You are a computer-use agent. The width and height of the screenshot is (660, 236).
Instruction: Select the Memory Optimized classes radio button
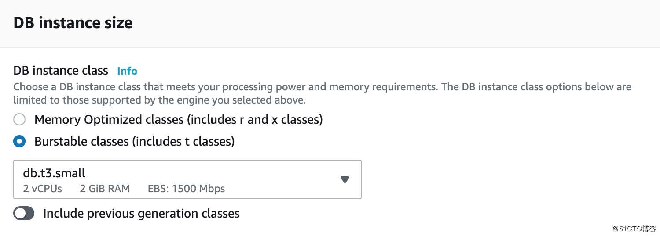[19, 119]
